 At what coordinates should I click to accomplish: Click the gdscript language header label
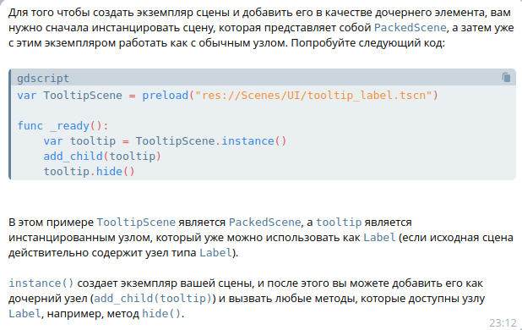coord(43,79)
